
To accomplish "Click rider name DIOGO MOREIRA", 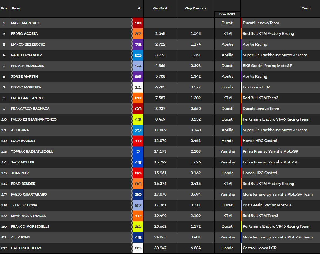I will click(x=26, y=87).
